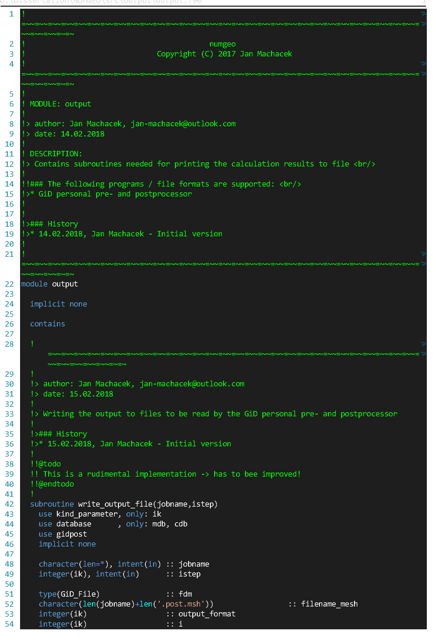Click the wrap indicator on line 21

point(423,254)
